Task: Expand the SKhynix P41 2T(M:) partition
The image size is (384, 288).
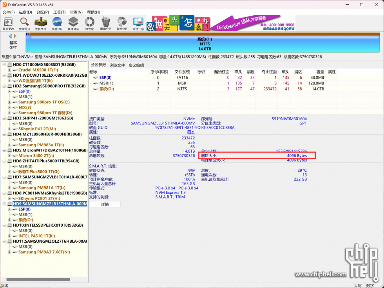Action: pos(9,129)
